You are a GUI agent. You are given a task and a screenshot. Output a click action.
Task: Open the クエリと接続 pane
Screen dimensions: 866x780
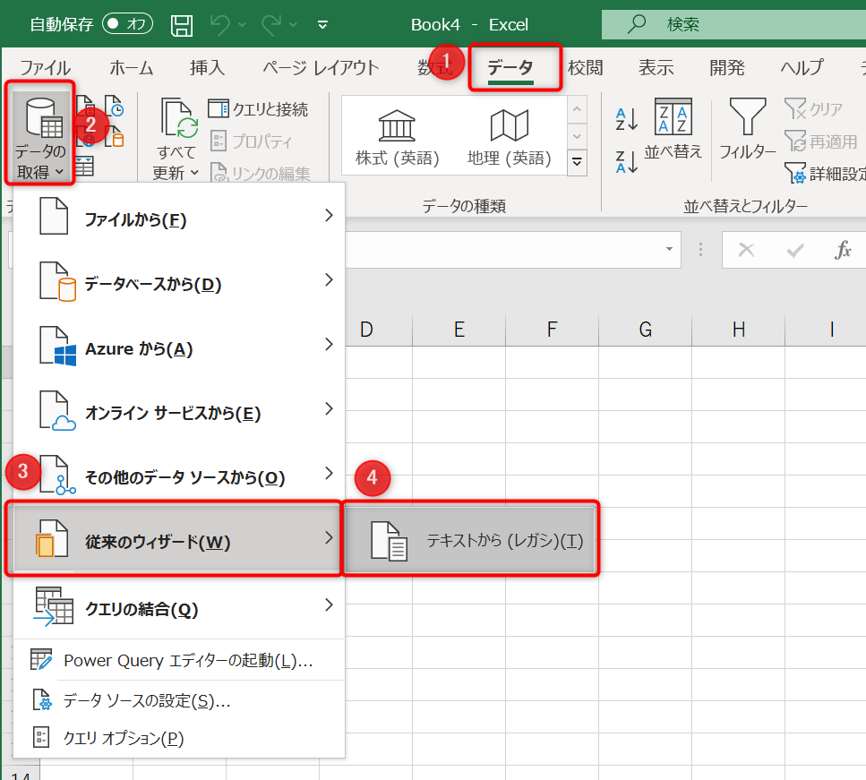coord(258,109)
